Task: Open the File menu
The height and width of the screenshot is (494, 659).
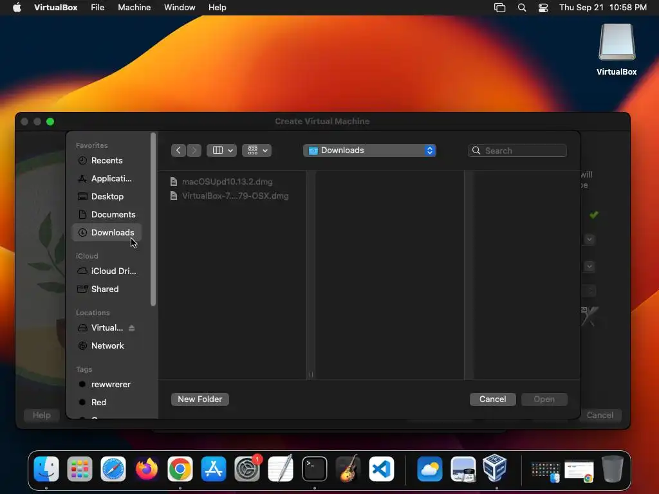Action: pyautogui.click(x=98, y=8)
